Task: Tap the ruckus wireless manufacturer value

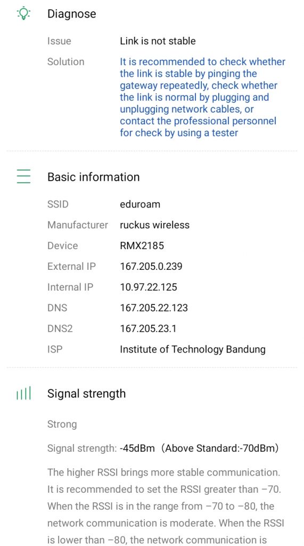Action: click(154, 225)
